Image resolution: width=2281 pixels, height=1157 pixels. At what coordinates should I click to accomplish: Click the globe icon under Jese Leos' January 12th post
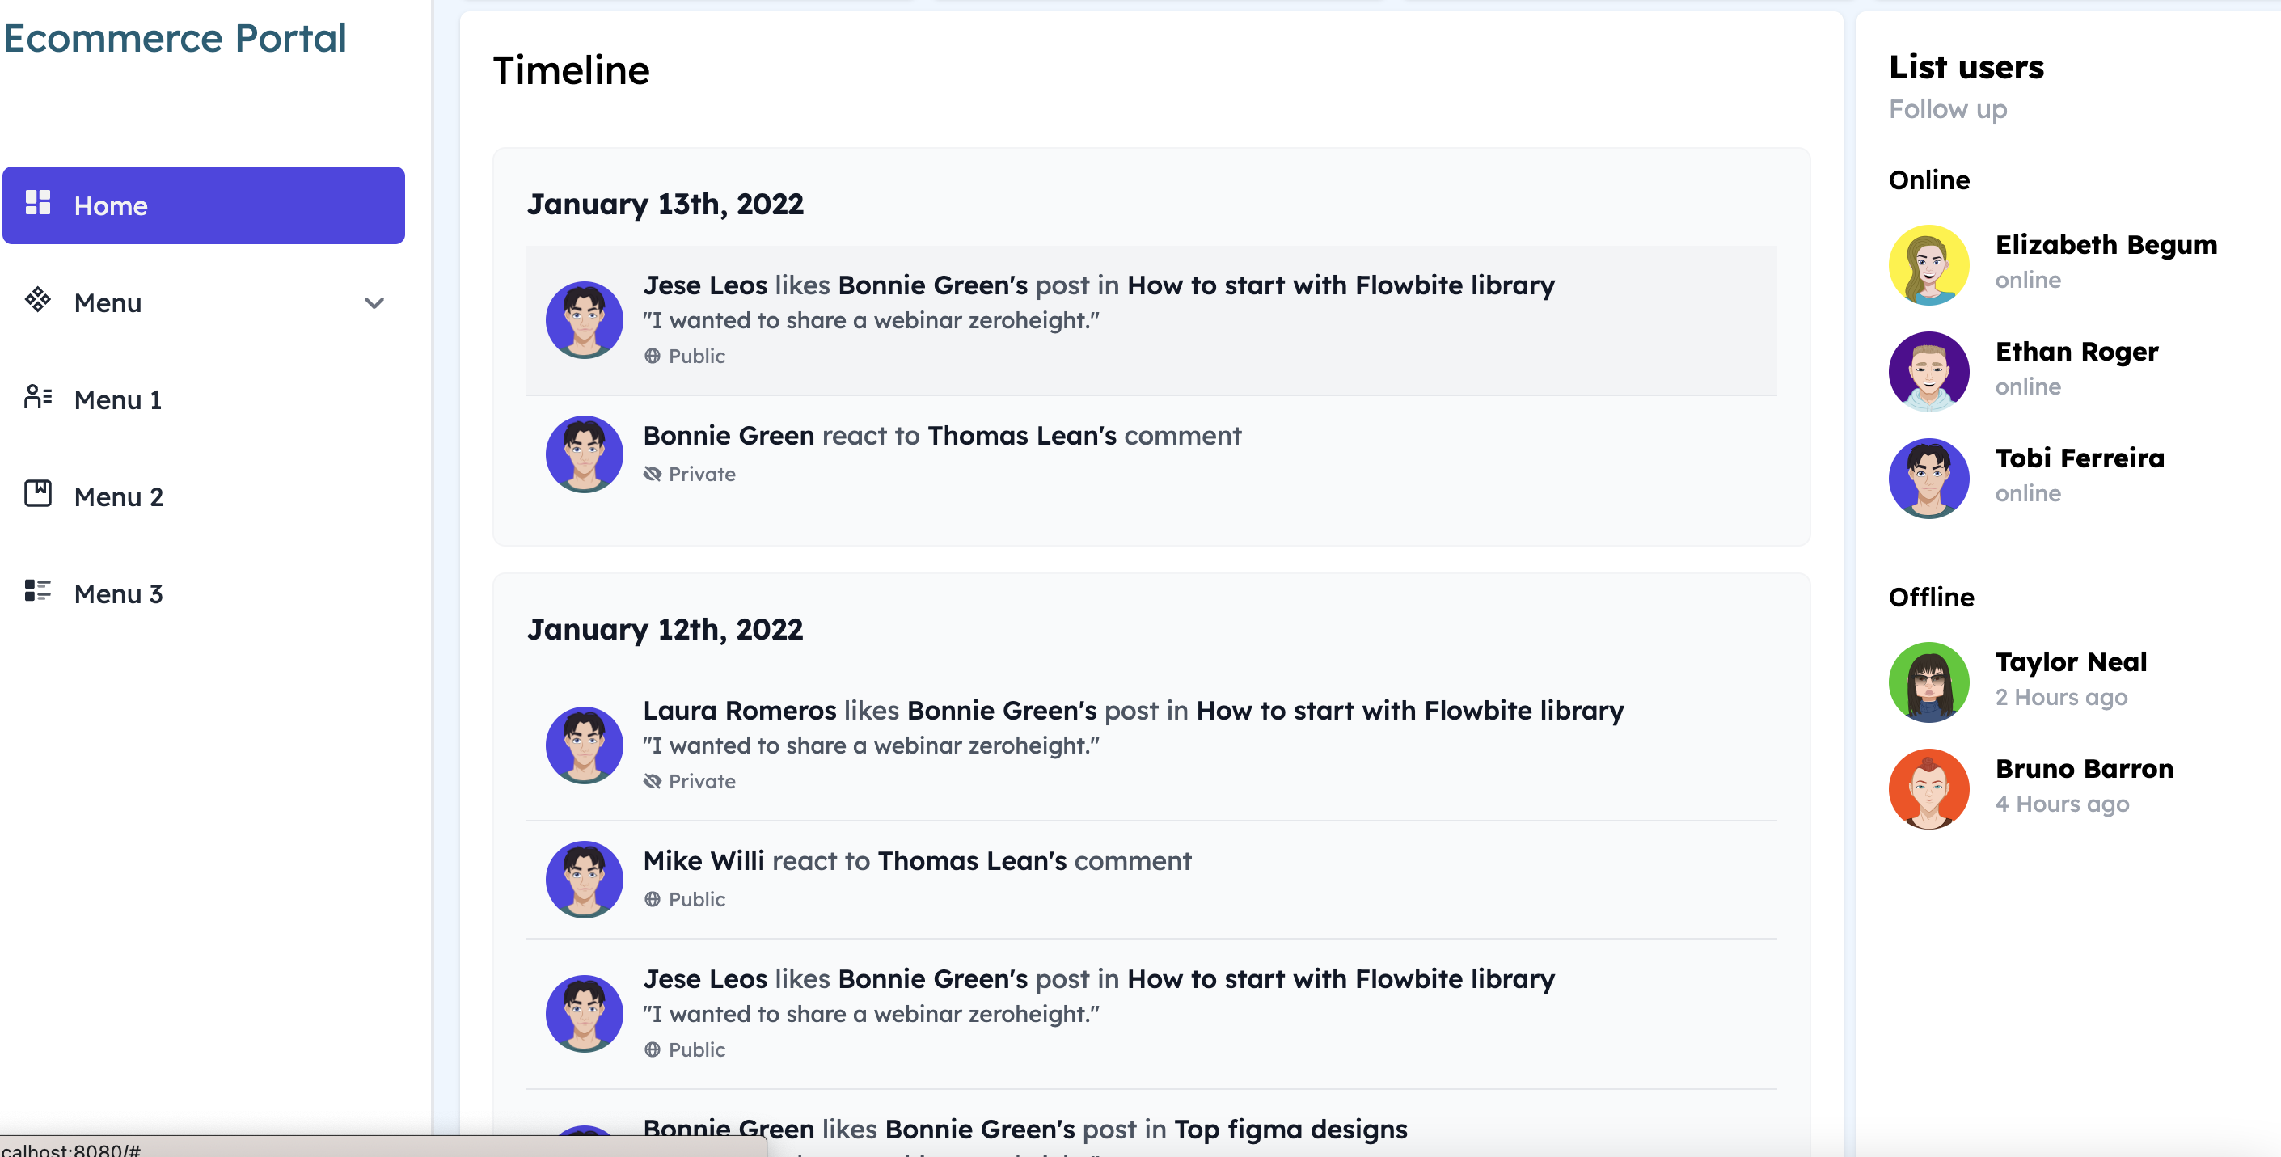tap(653, 1050)
